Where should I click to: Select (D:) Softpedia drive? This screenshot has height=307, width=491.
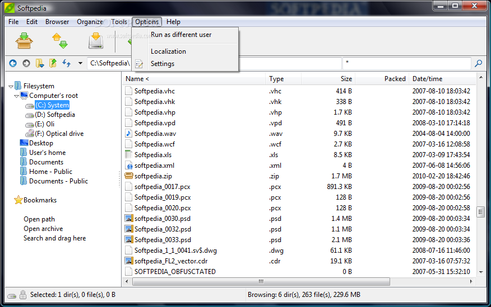tap(55, 115)
